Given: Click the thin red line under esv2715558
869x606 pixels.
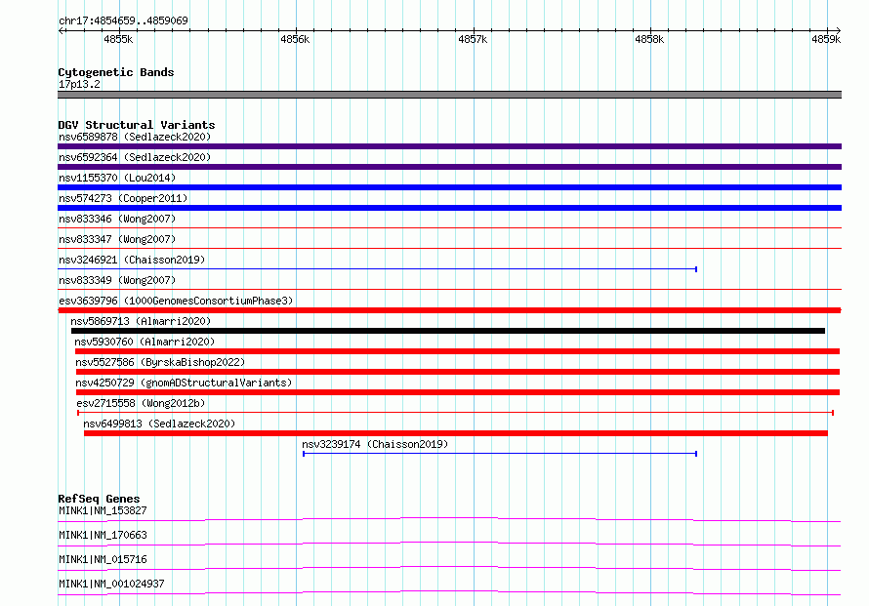Looking at the screenshot, I should [456, 413].
